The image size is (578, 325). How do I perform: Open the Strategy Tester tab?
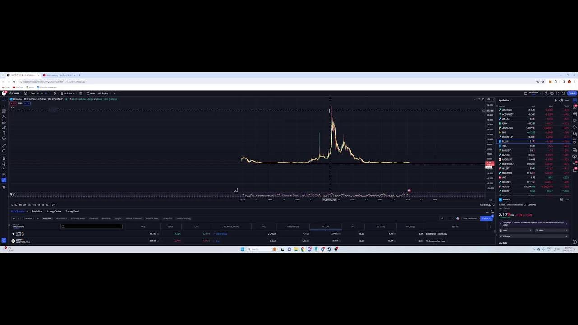point(53,211)
